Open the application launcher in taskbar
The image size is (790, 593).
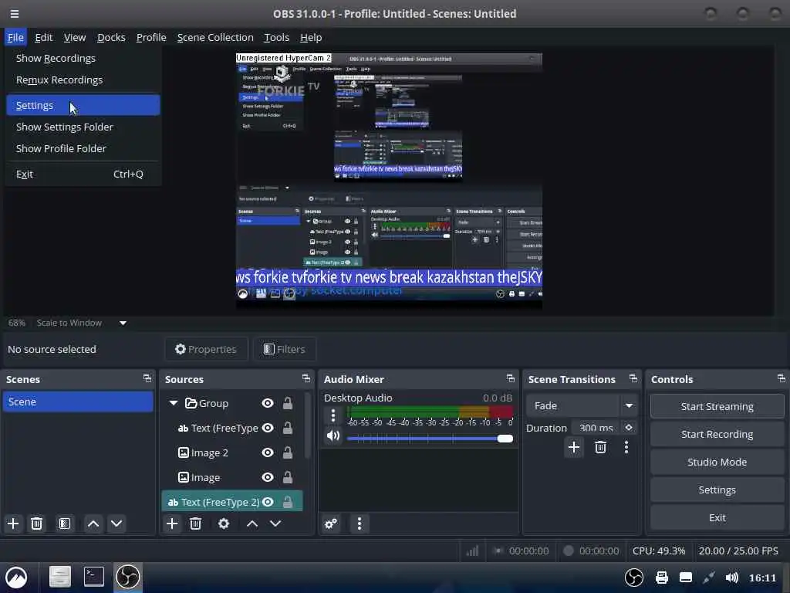[x=16, y=578]
